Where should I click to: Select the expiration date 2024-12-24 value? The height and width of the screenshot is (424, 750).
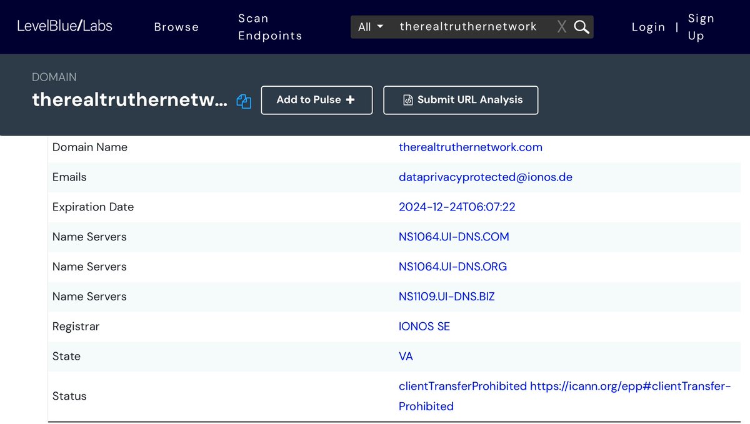point(457,207)
